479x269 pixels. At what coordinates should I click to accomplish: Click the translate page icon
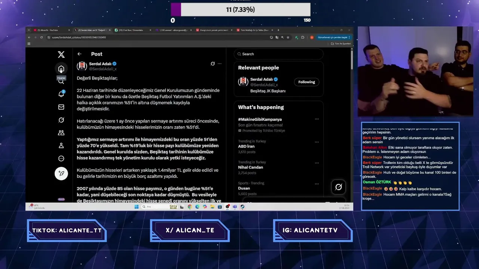coord(277,37)
